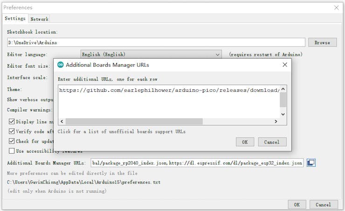Click the scroll right arrow in URL box

[x=276, y=121]
